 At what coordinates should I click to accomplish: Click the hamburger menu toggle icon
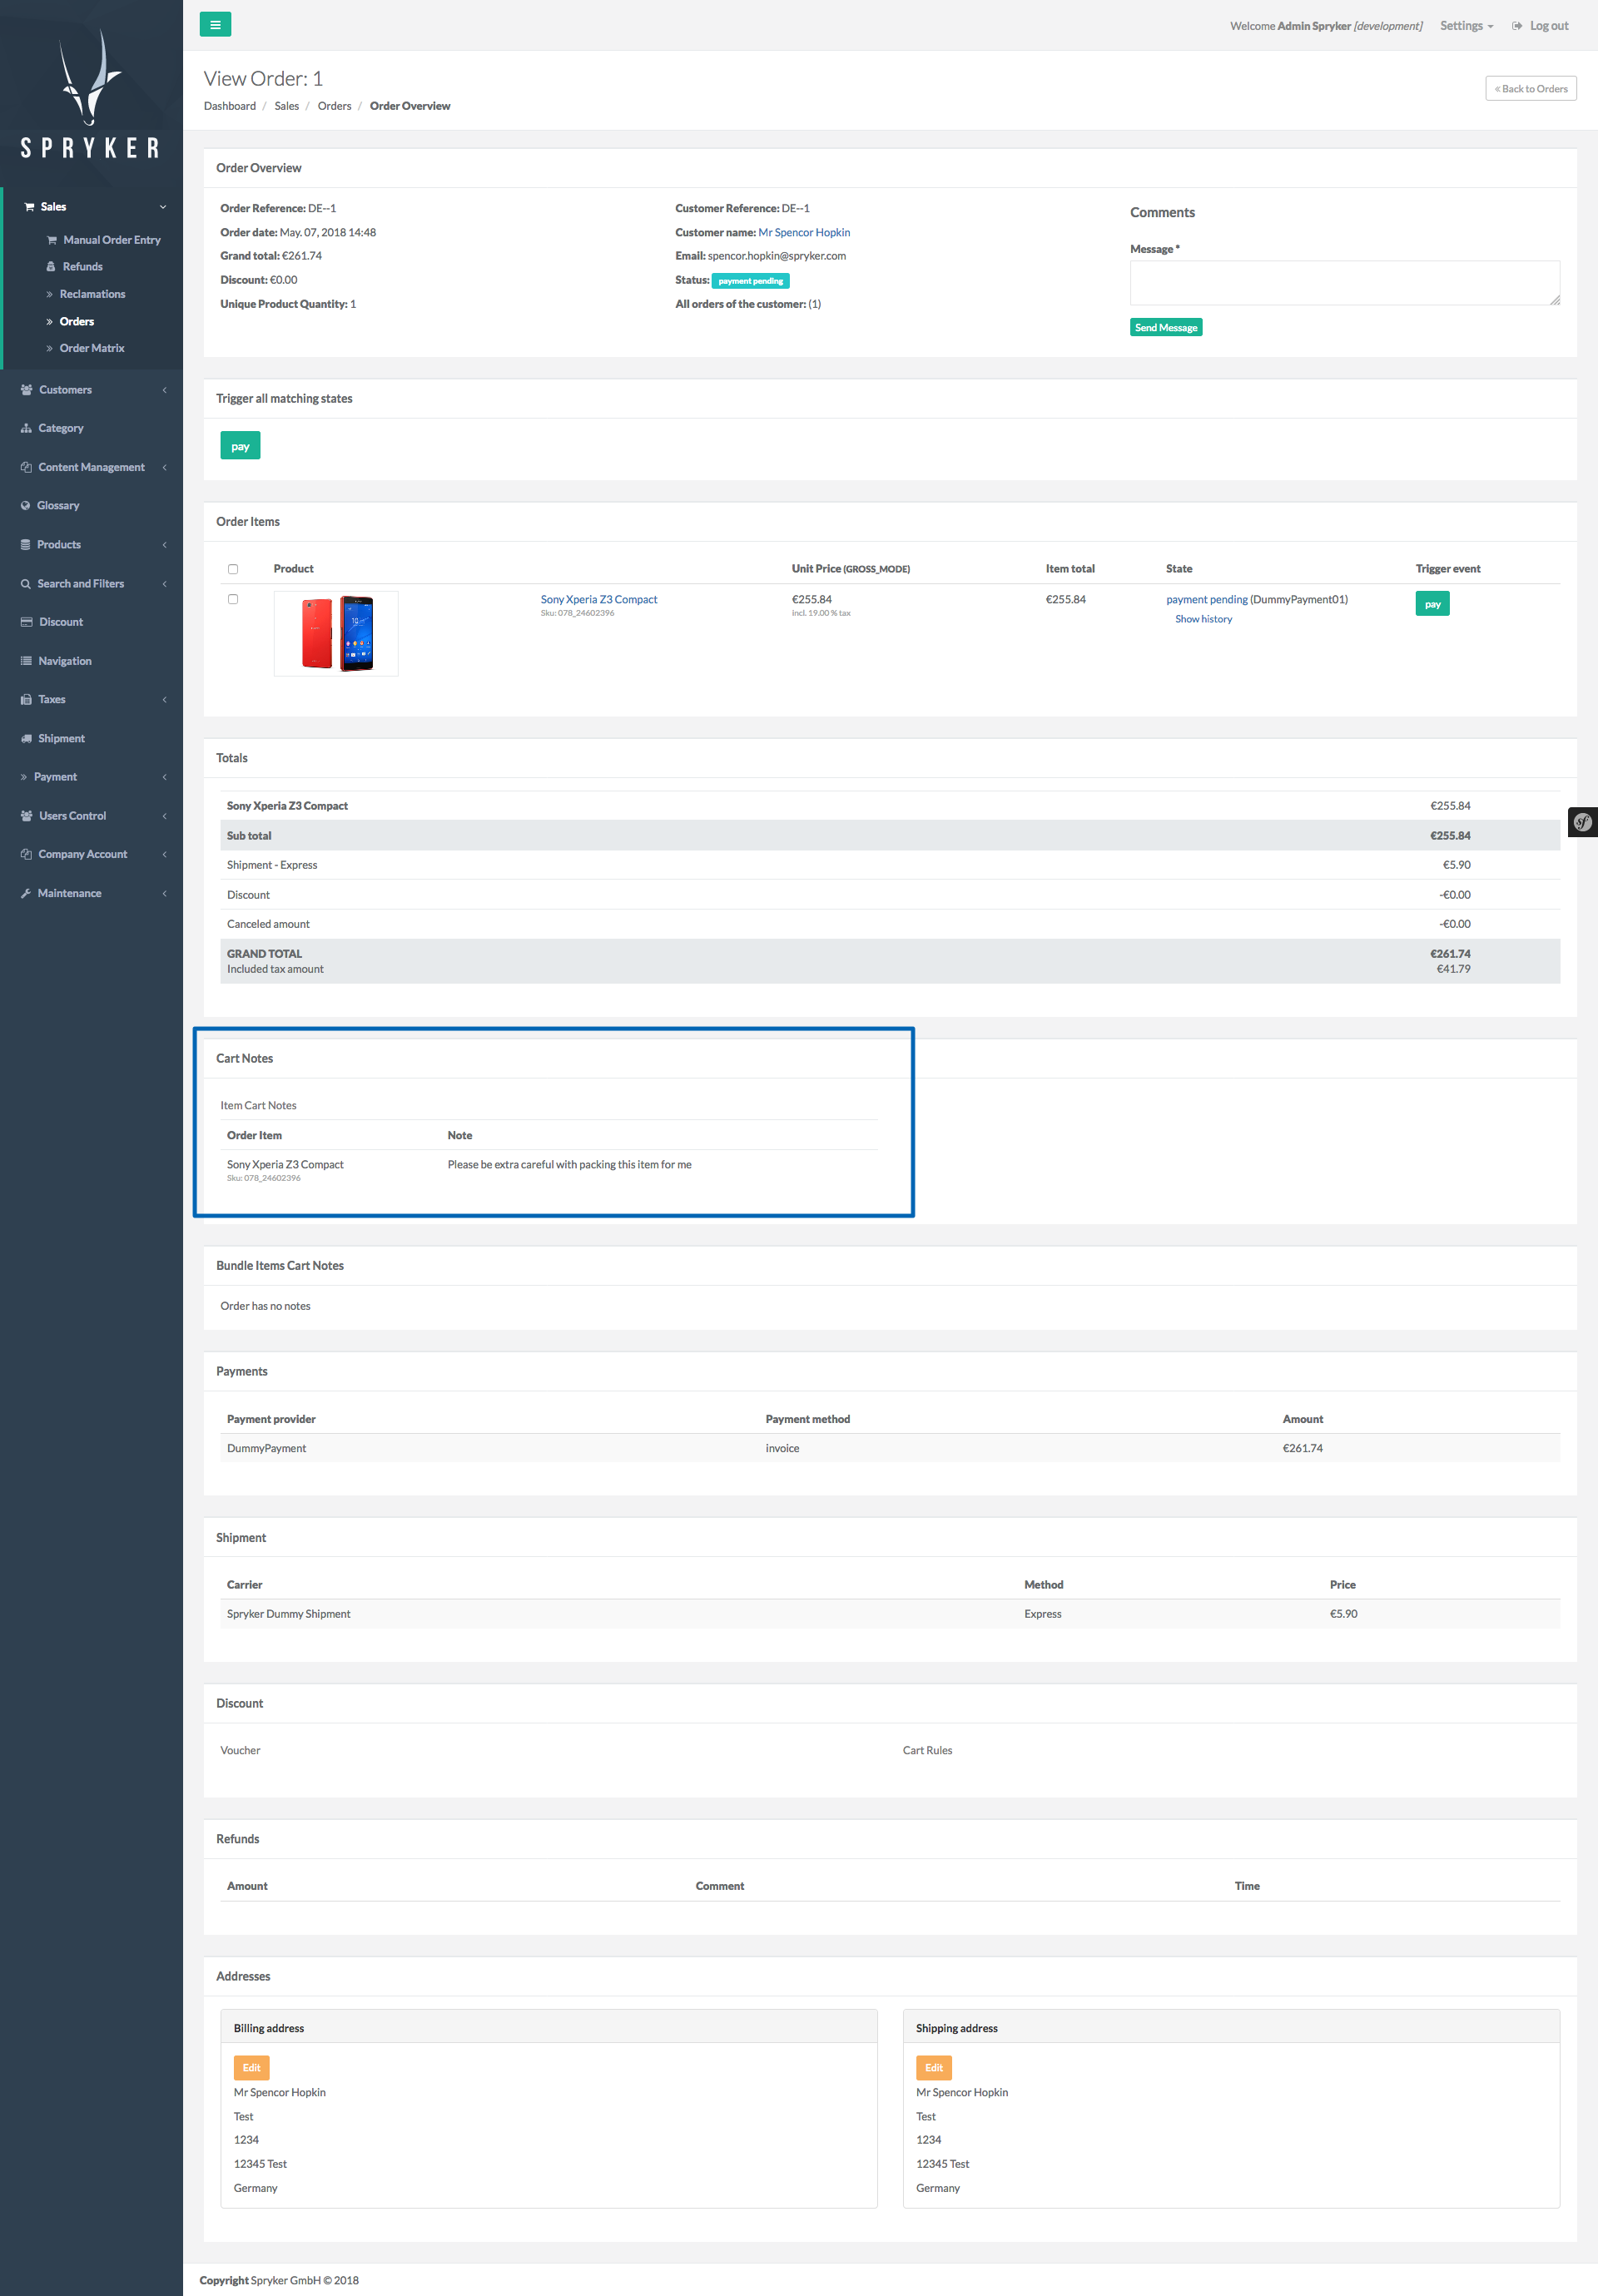pyautogui.click(x=215, y=25)
